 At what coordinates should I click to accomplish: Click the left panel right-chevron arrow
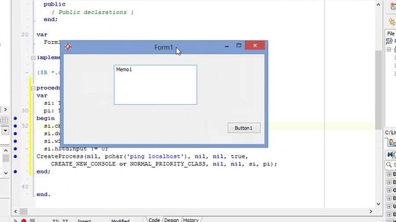pyautogui.click(x=5, y=110)
